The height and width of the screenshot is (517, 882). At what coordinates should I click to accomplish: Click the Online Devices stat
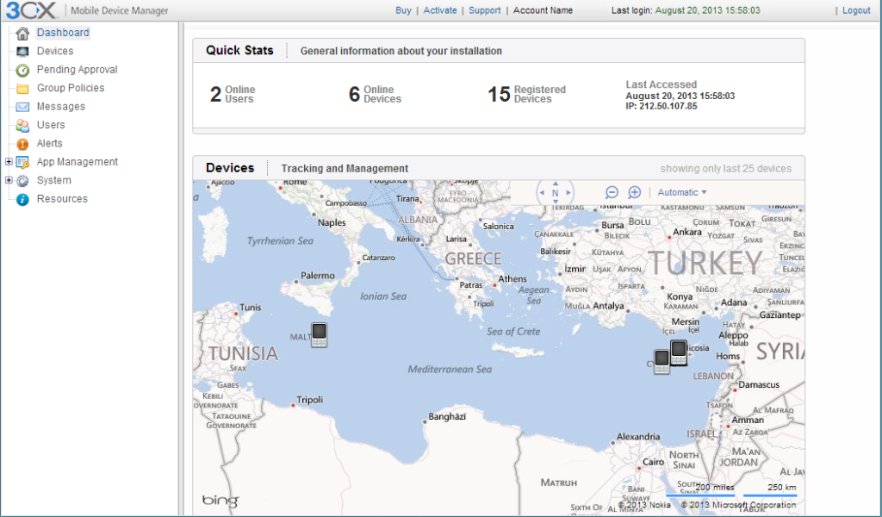pos(375,94)
